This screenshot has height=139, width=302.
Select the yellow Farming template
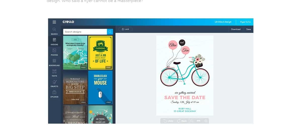pyautogui.click(x=100, y=52)
